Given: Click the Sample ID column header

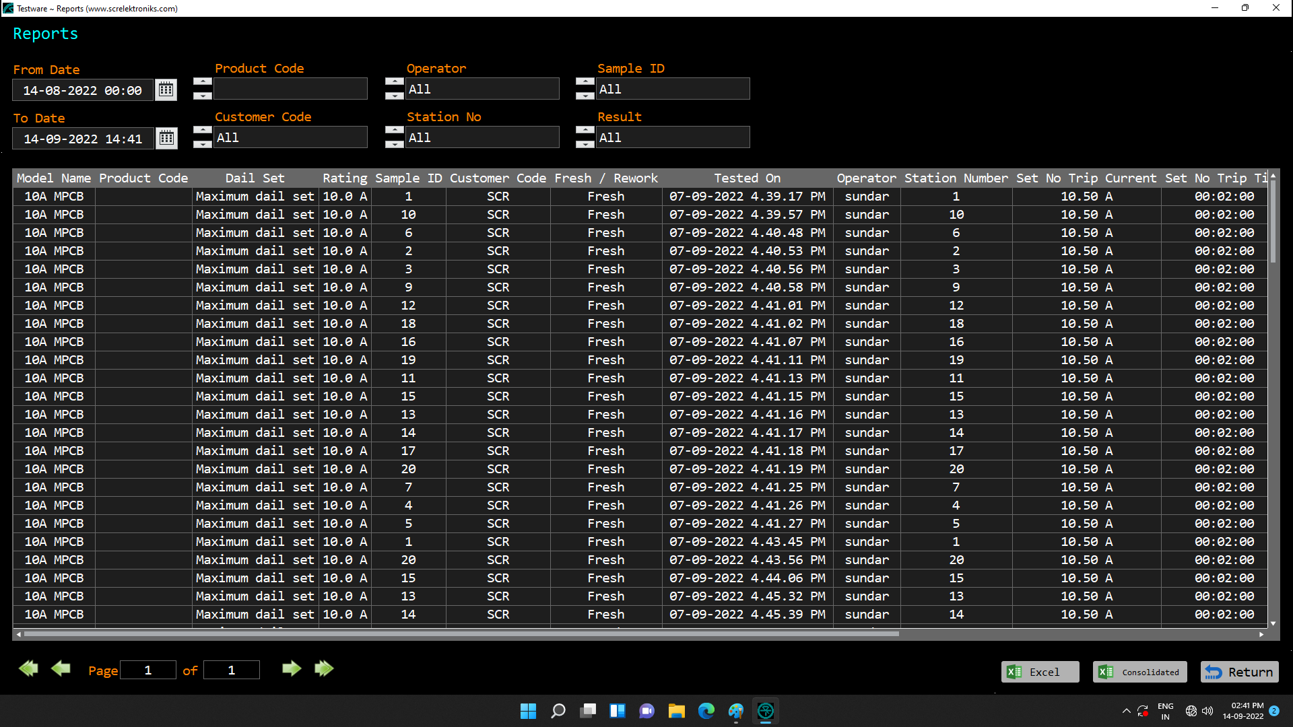Looking at the screenshot, I should [x=408, y=178].
